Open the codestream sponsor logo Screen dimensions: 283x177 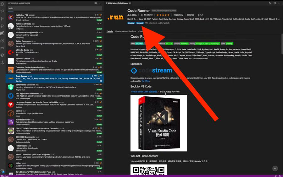click(151, 70)
